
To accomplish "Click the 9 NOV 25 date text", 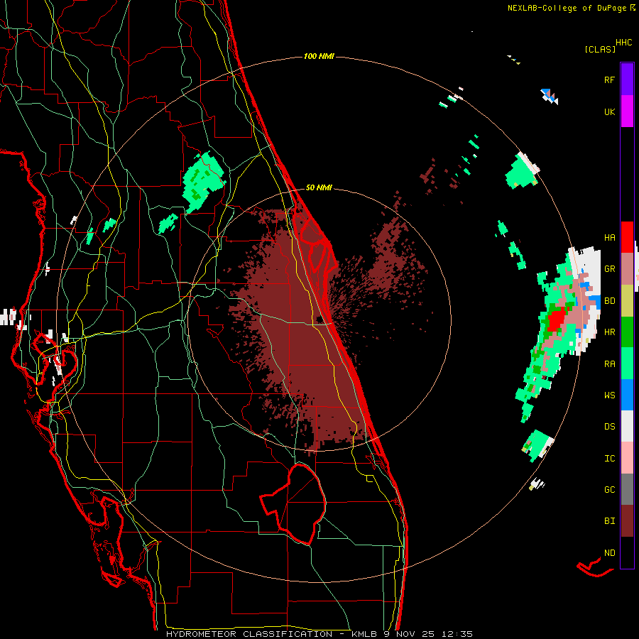I will [x=409, y=634].
